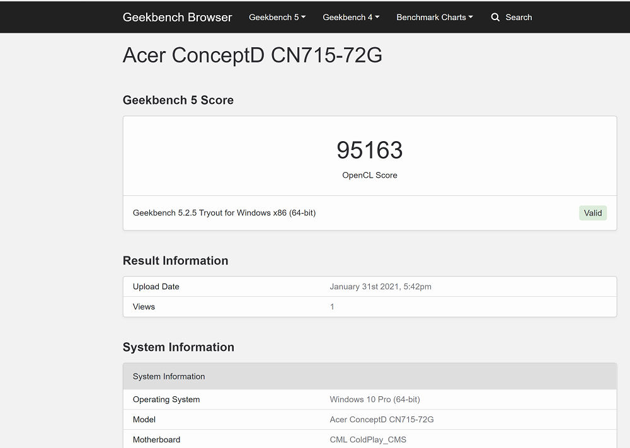Click the Model row label
The height and width of the screenshot is (448, 630).
(144, 420)
